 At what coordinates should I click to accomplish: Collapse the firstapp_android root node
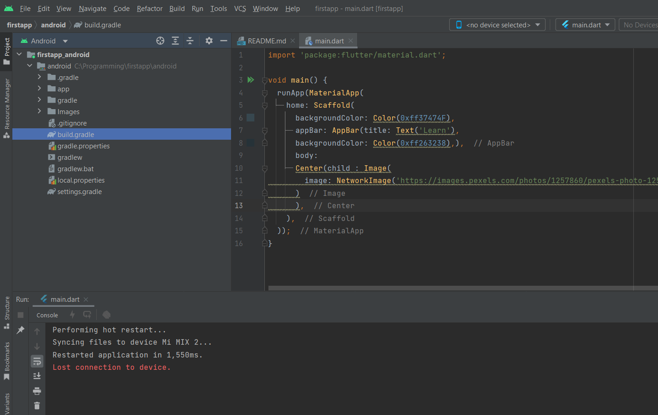(20, 54)
